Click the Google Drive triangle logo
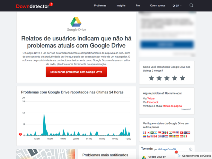The image size is (212, 159). [76, 22]
